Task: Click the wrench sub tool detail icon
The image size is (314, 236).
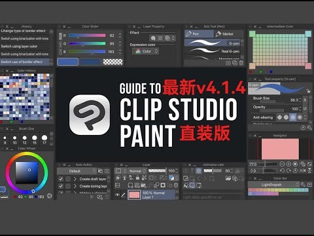Action: pos(309,128)
